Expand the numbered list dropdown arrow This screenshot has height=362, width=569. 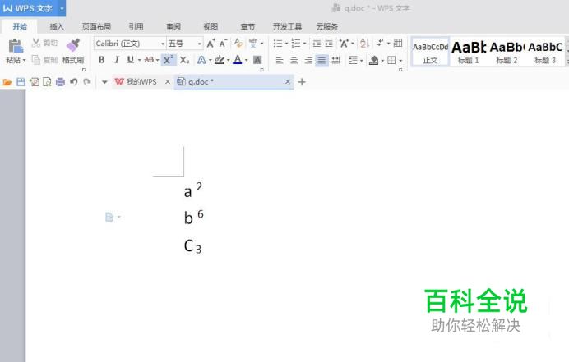point(304,44)
